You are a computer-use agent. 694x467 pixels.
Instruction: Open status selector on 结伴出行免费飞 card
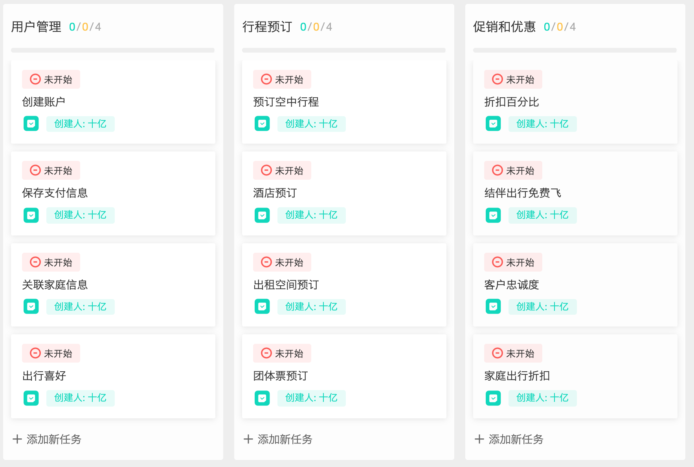point(513,170)
